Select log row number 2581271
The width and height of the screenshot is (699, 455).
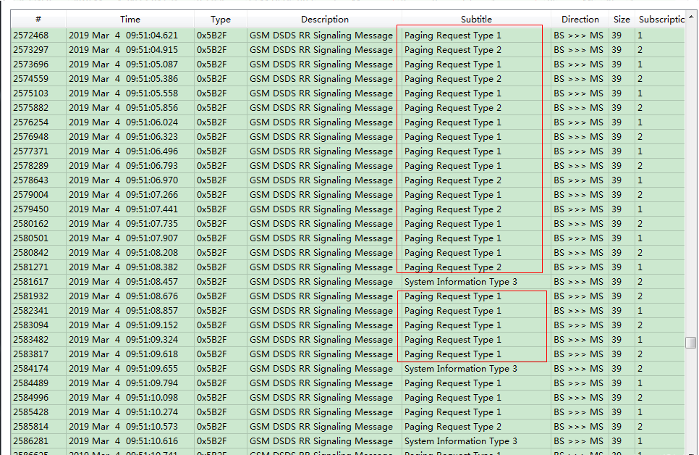pyautogui.click(x=347, y=267)
